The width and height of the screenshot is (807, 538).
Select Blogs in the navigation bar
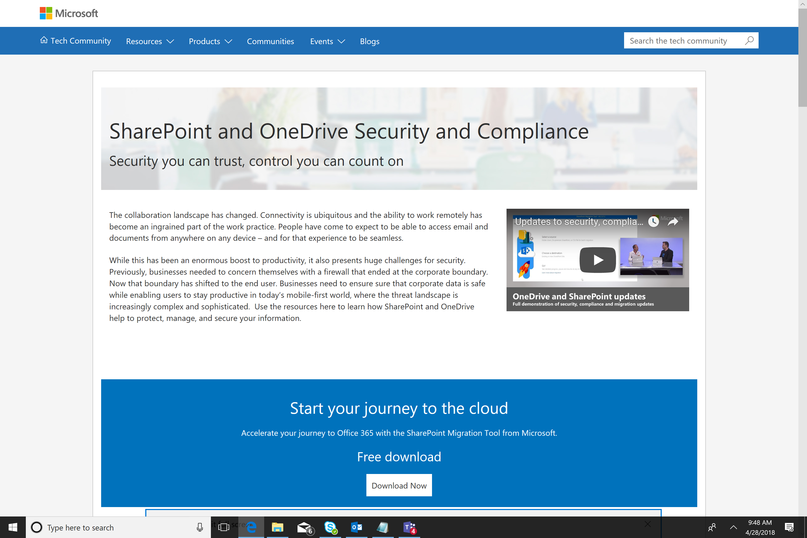point(370,41)
